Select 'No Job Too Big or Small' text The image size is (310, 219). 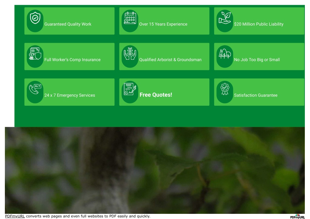[x=257, y=60]
